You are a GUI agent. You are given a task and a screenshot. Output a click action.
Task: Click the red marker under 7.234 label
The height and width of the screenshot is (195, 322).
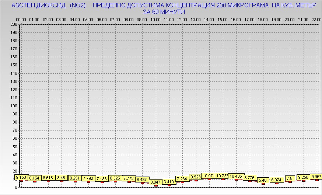(x=182, y=182)
